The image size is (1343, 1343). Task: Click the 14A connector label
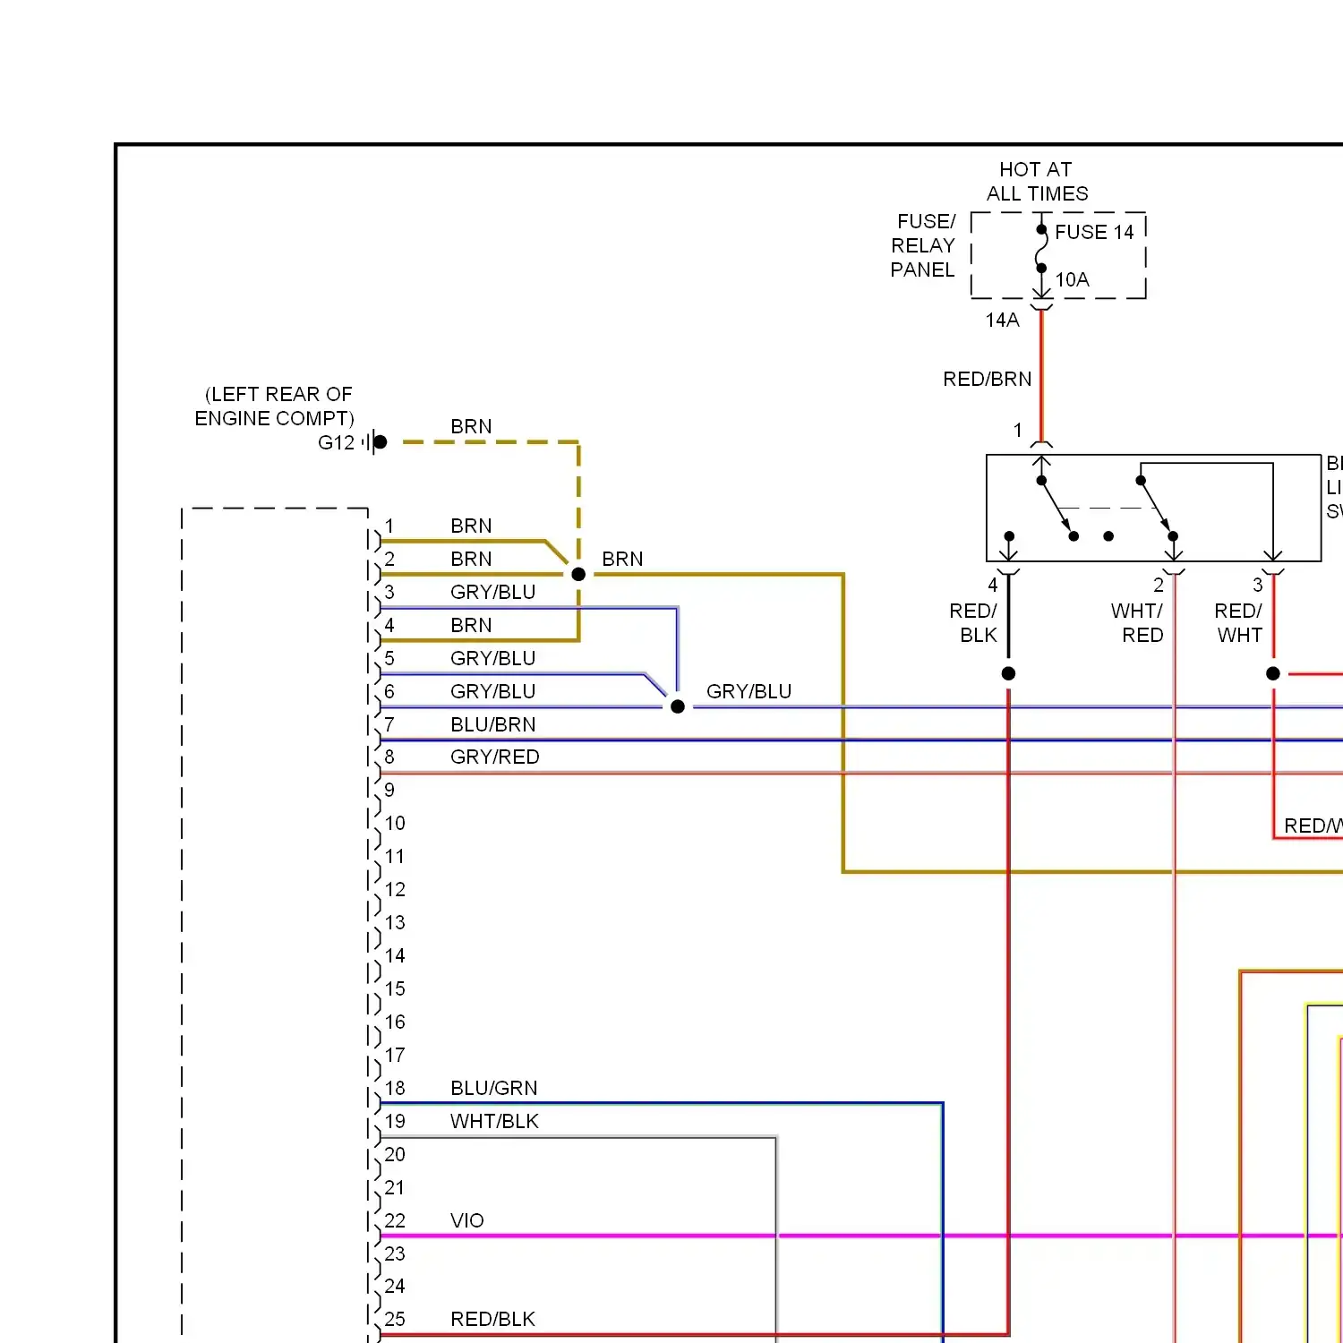(x=1002, y=321)
